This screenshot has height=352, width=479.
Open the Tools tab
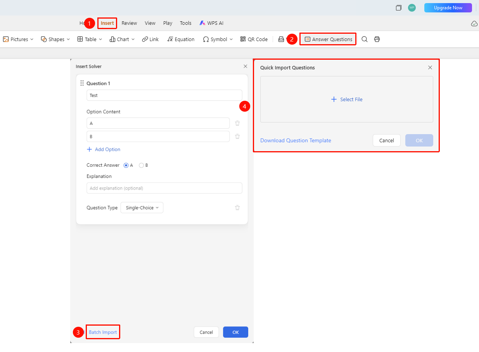186,23
